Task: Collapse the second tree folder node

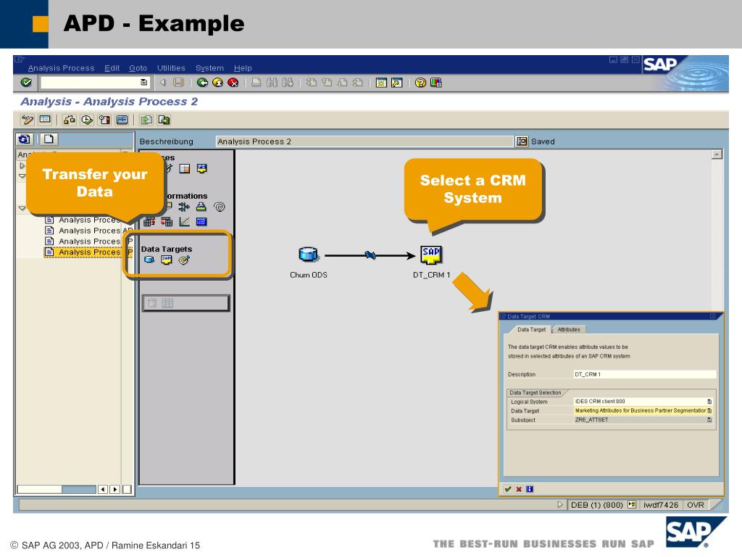Action: (22, 176)
